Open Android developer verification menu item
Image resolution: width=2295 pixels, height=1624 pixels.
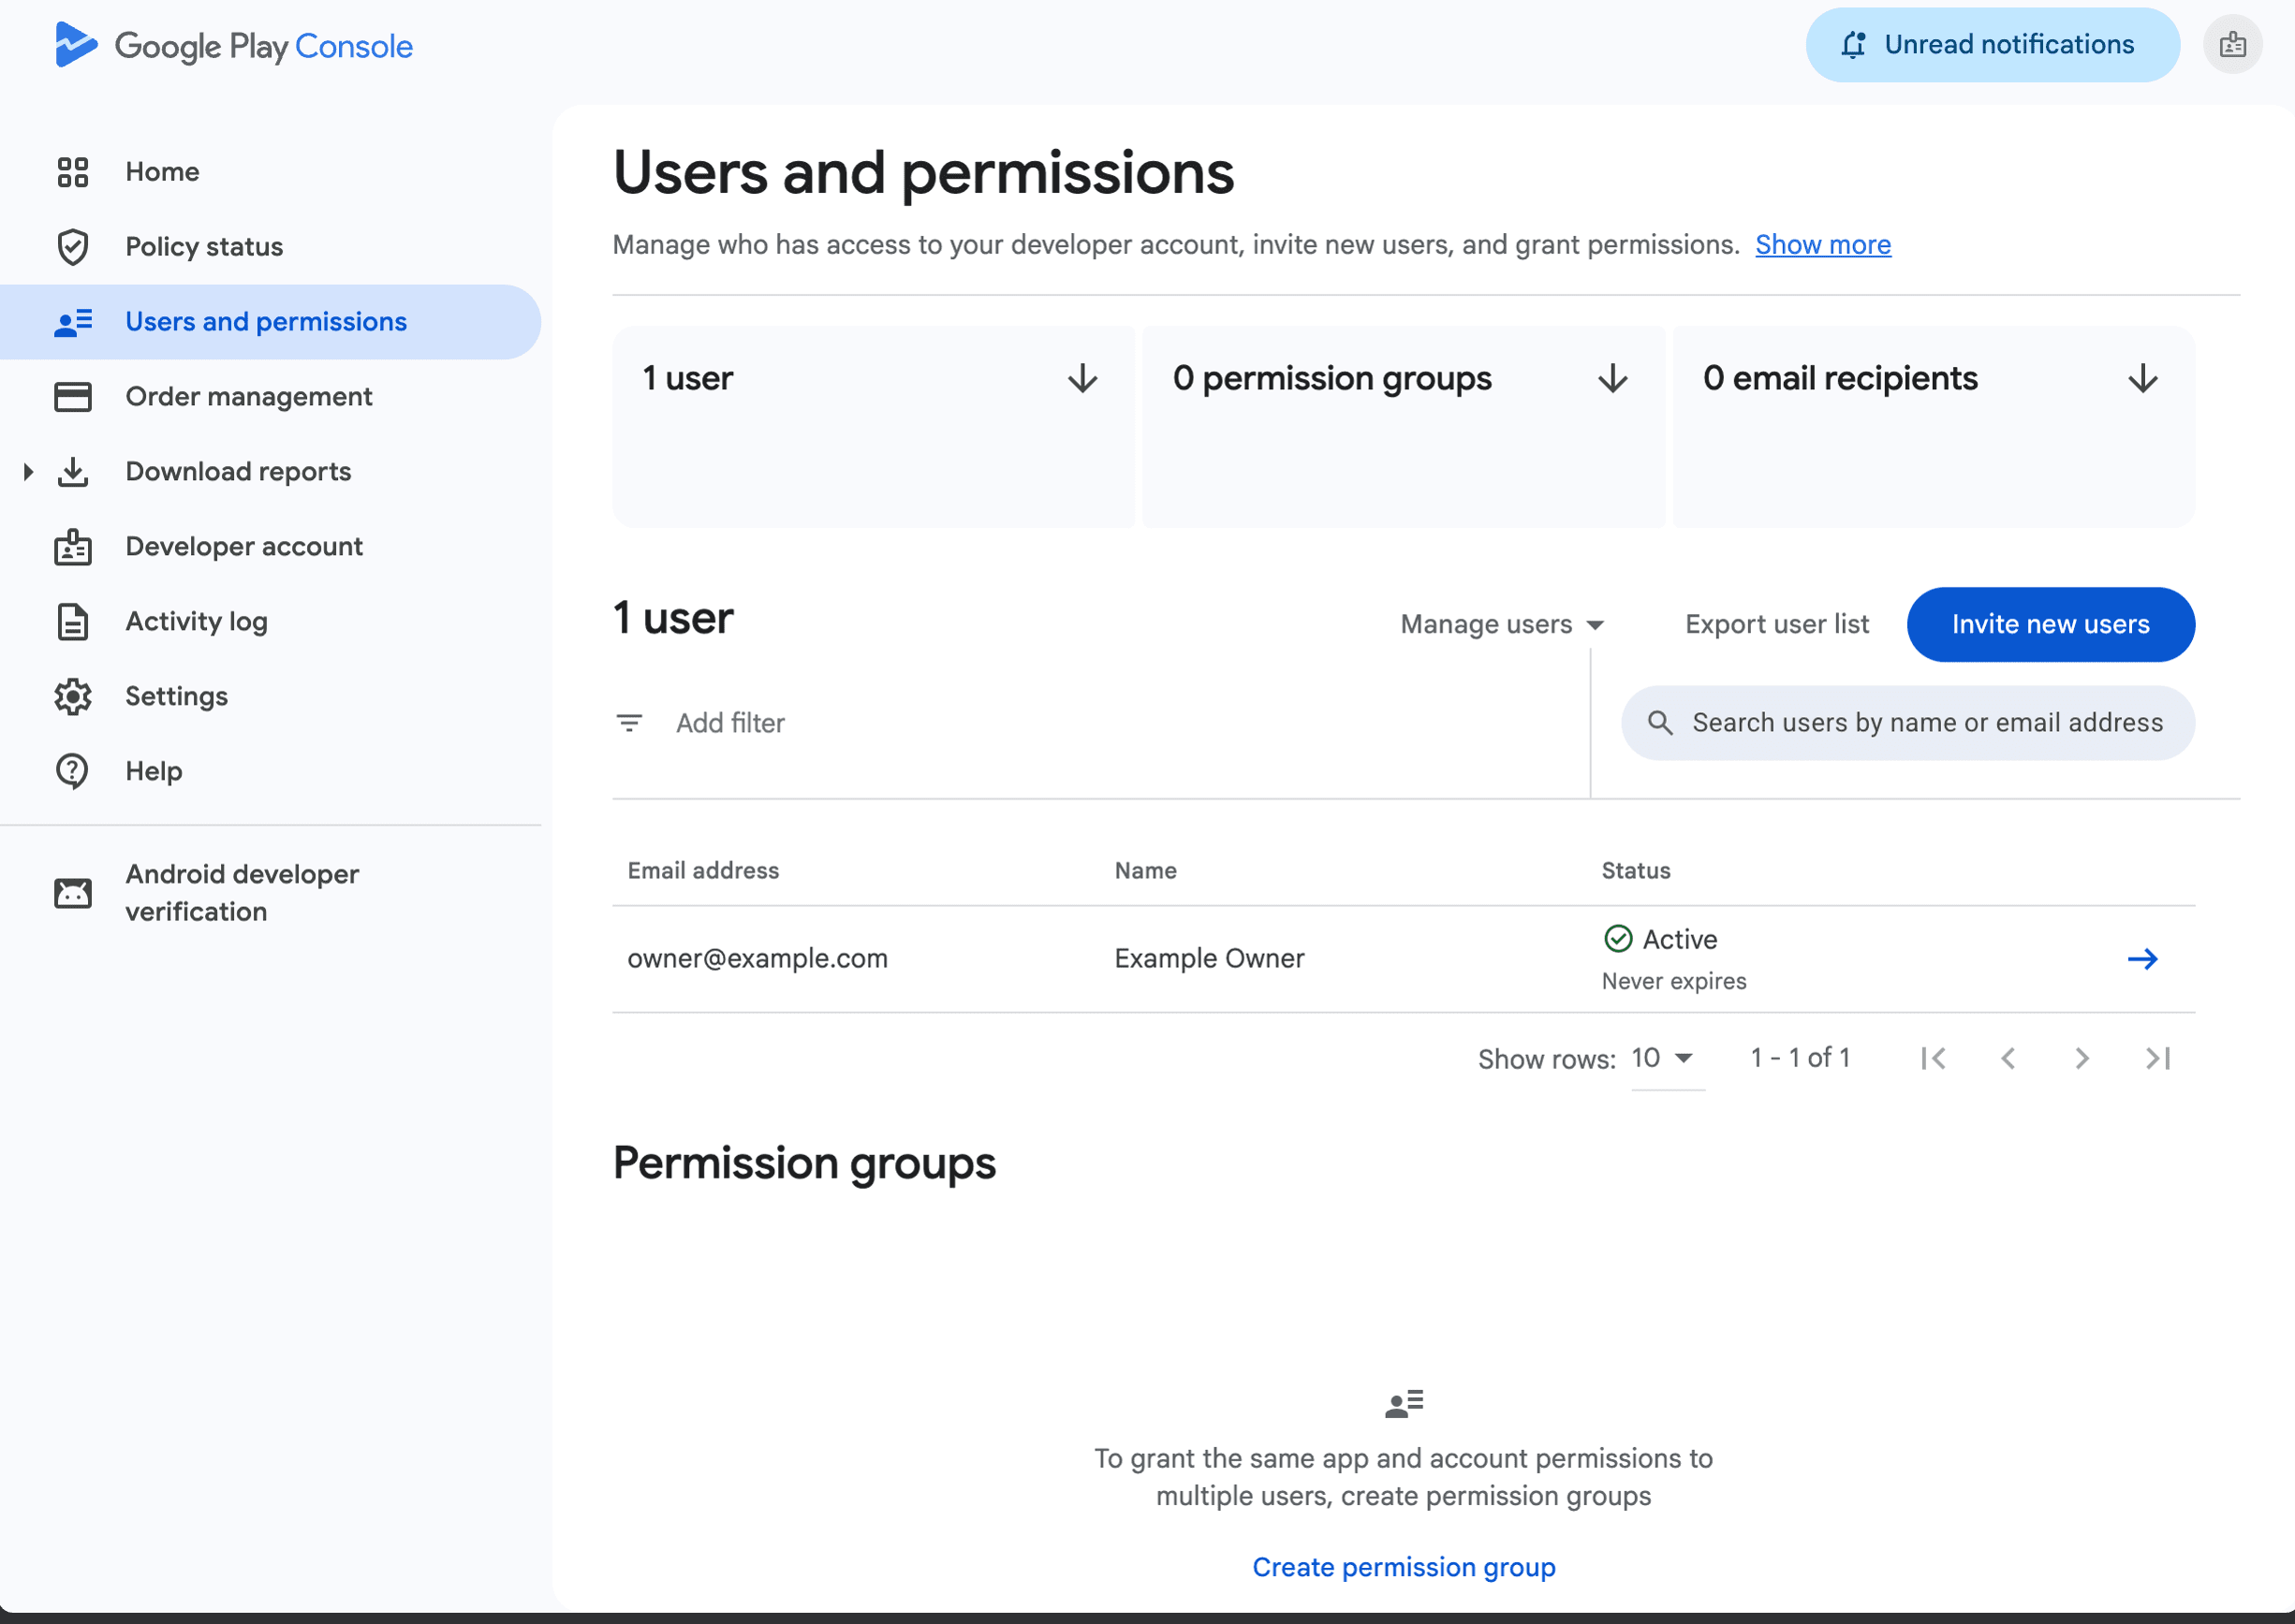pos(270,893)
